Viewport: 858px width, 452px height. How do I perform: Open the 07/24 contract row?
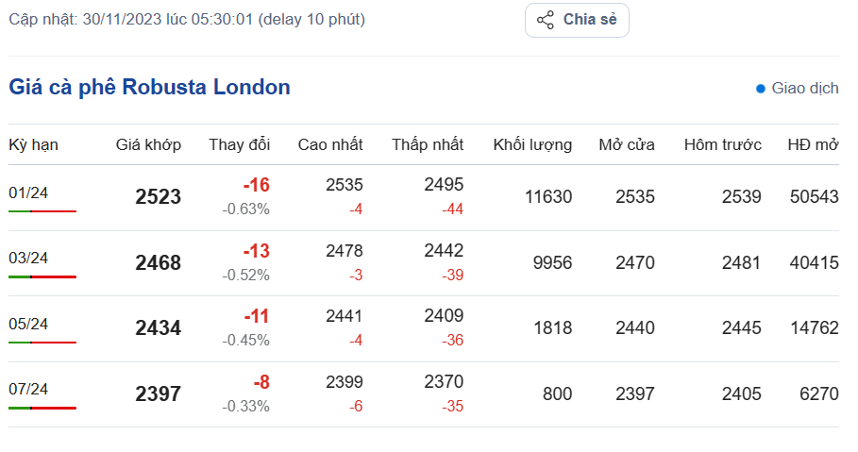point(28,389)
